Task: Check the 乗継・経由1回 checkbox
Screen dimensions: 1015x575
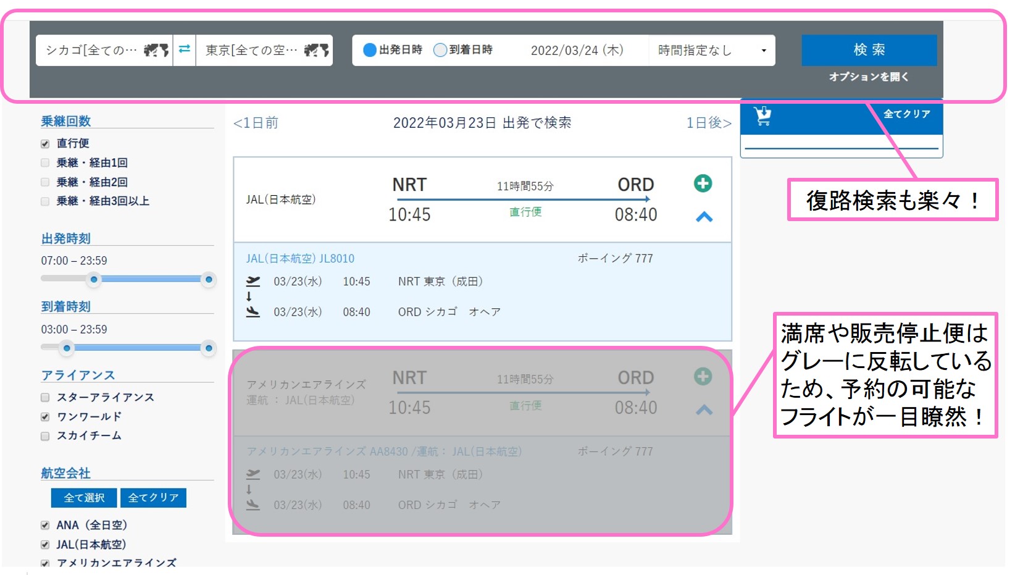Action: pyautogui.click(x=45, y=163)
